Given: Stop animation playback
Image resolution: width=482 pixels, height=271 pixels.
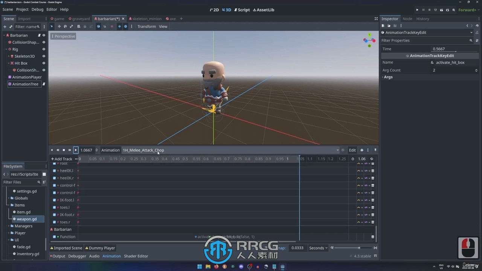Looking at the screenshot, I should click(x=64, y=150).
